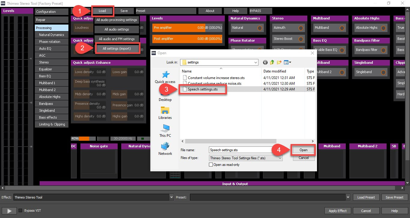Select the Processing section
The height and width of the screenshot is (218, 410).
point(52,28)
